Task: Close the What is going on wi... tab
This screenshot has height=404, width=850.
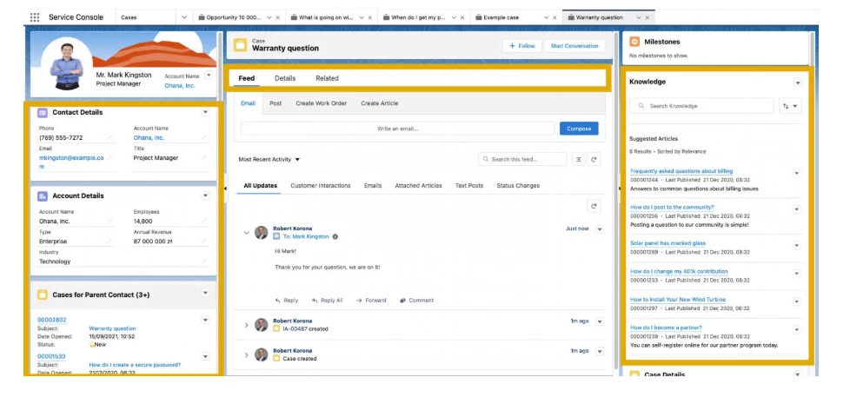Action: 370,18
